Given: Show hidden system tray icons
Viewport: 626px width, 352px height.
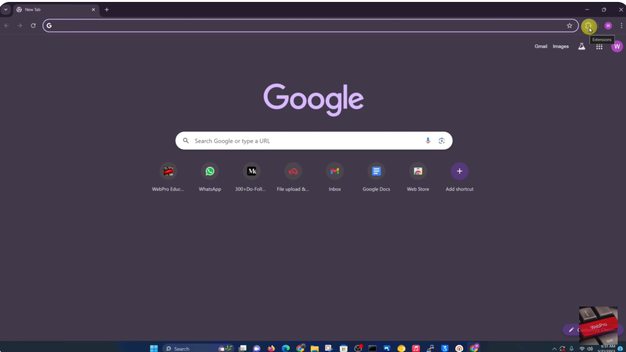Looking at the screenshot, I should 554,349.
